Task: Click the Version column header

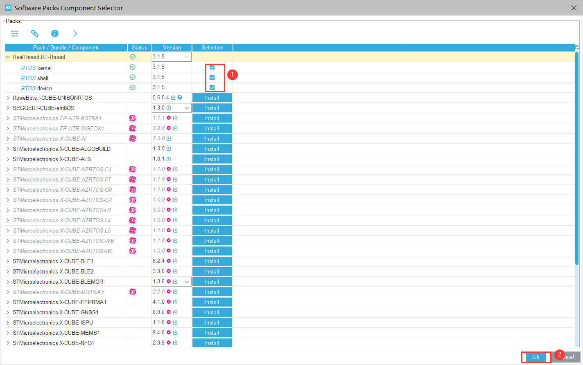Action: click(172, 47)
